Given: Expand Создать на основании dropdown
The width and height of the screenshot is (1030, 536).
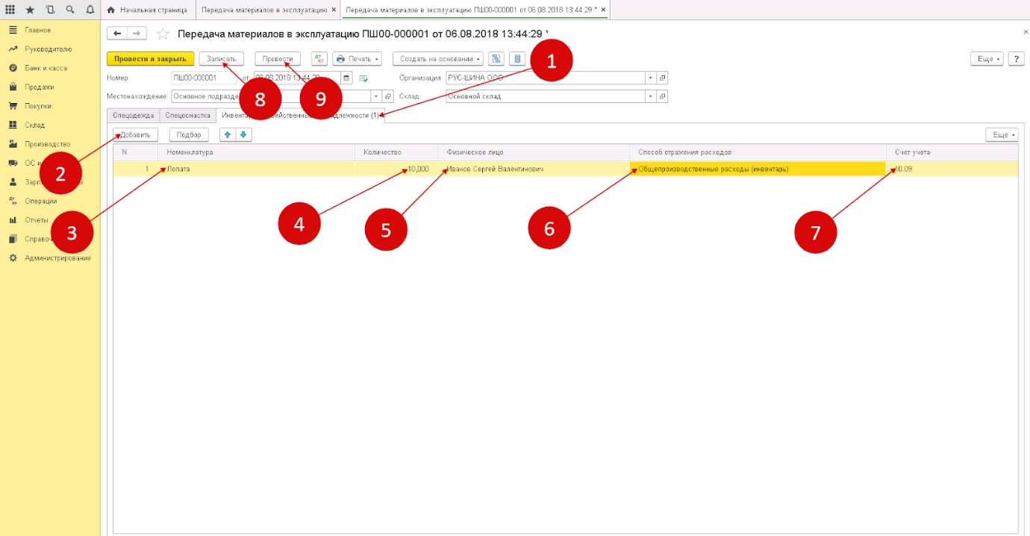Looking at the screenshot, I should [x=438, y=59].
